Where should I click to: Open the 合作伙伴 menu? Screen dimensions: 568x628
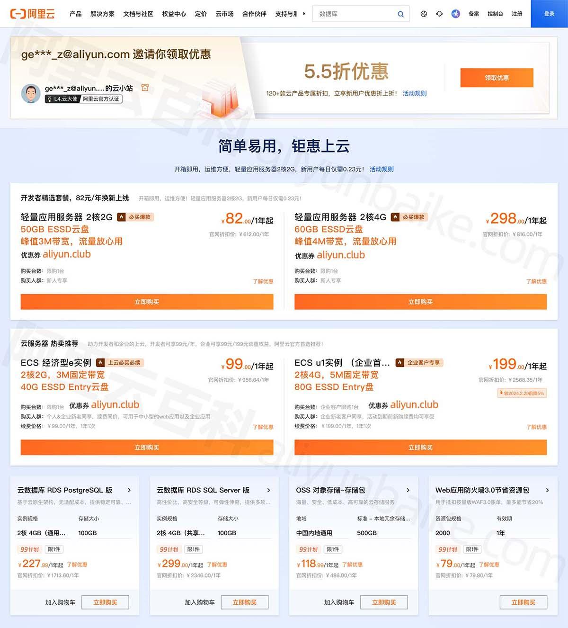(254, 14)
